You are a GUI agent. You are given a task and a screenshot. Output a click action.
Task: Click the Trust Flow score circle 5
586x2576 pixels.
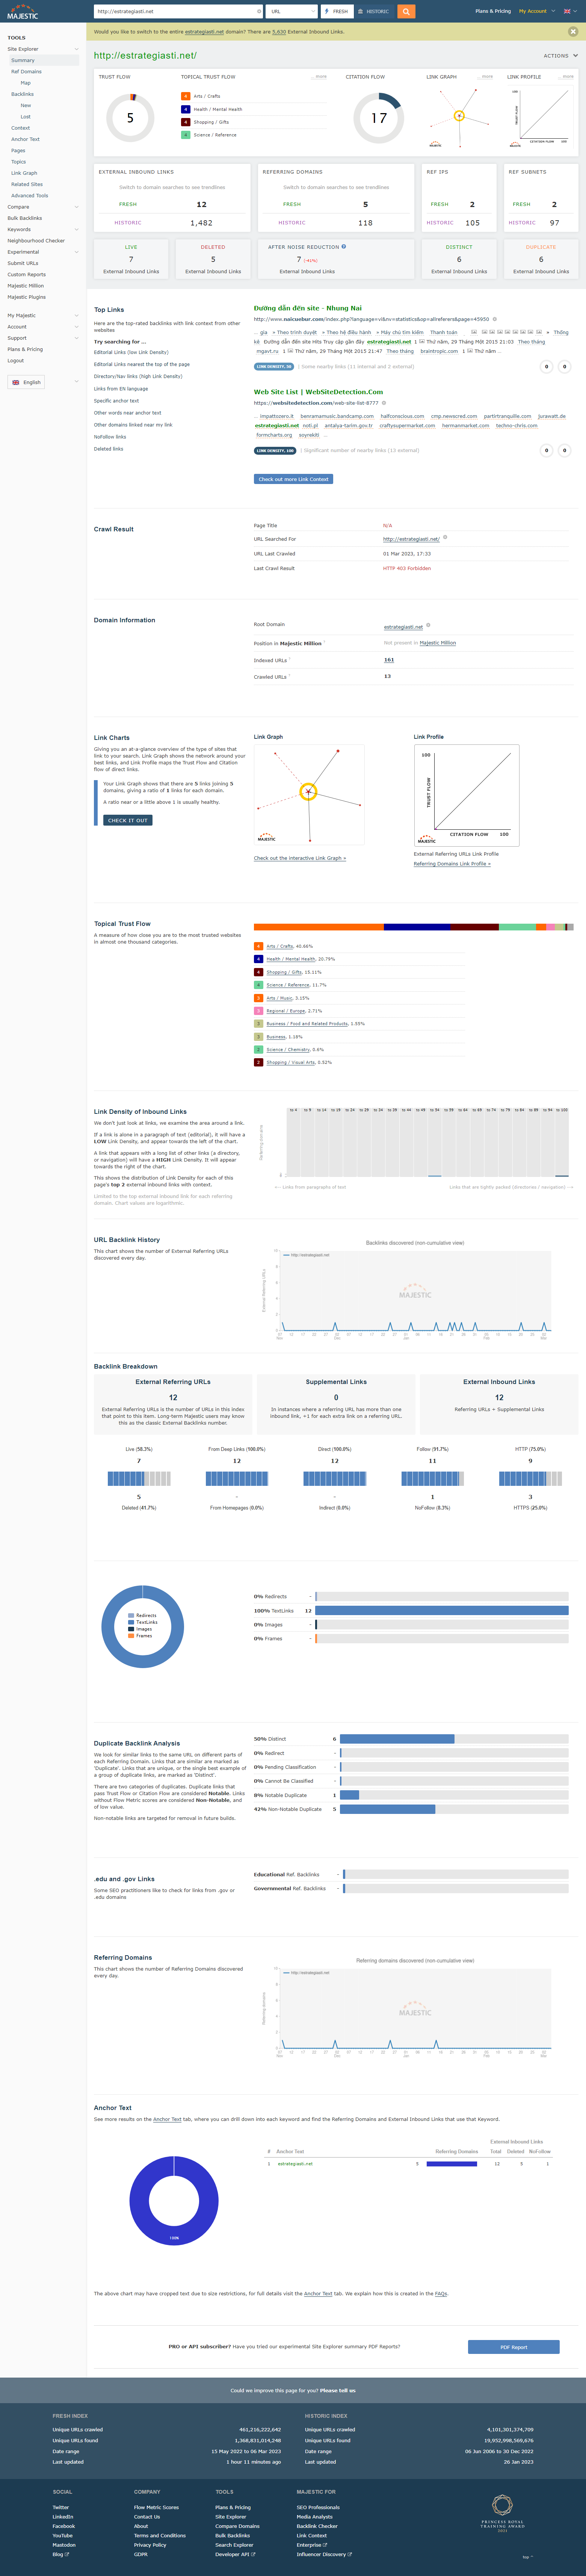130,118
